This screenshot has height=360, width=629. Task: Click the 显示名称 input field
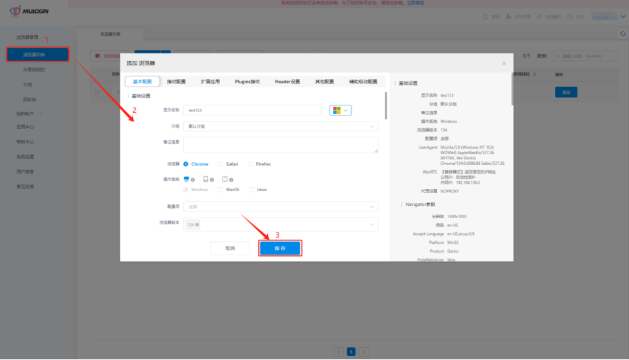pyautogui.click(x=252, y=110)
